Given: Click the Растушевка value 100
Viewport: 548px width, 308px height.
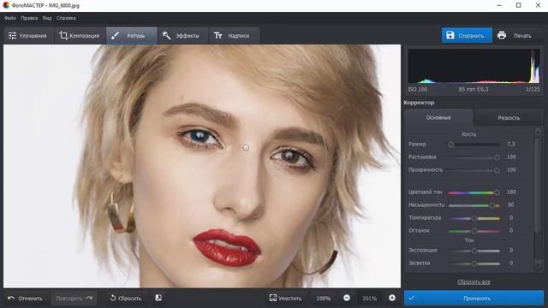Looking at the screenshot, I should coord(511,157).
